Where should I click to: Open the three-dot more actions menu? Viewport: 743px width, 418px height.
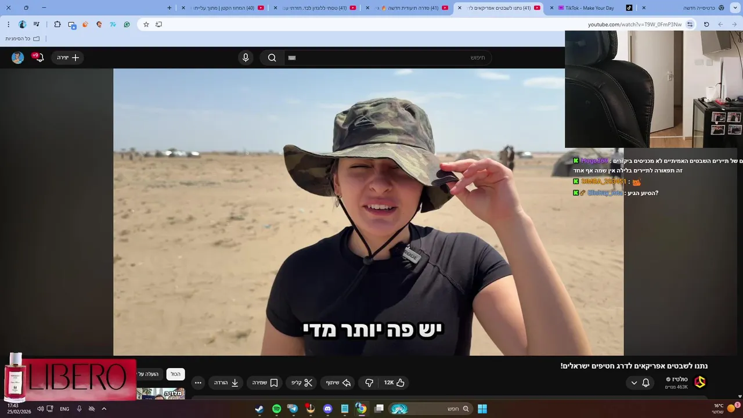198,383
